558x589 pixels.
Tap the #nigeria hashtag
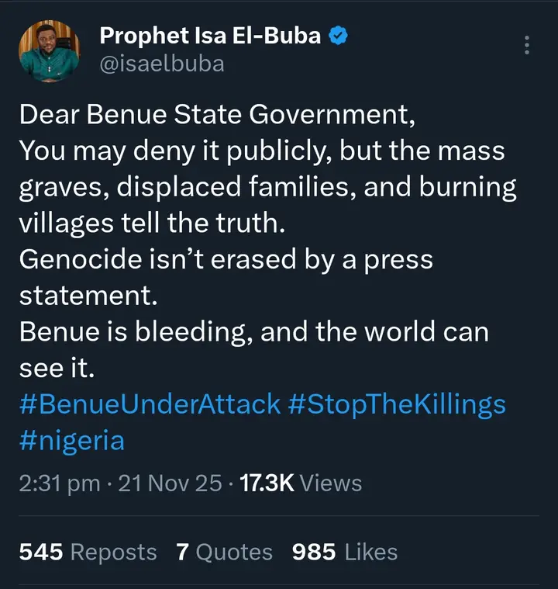pos(71,441)
